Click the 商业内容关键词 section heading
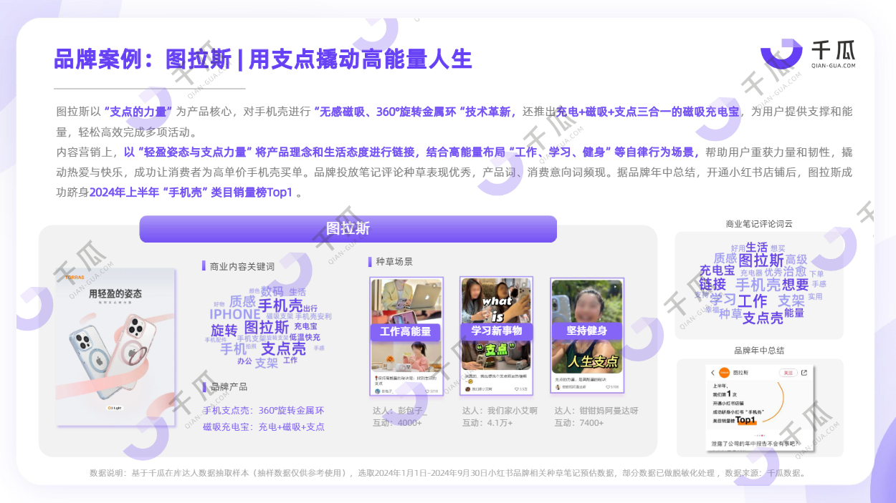The width and height of the screenshot is (896, 503). pyautogui.click(x=242, y=266)
